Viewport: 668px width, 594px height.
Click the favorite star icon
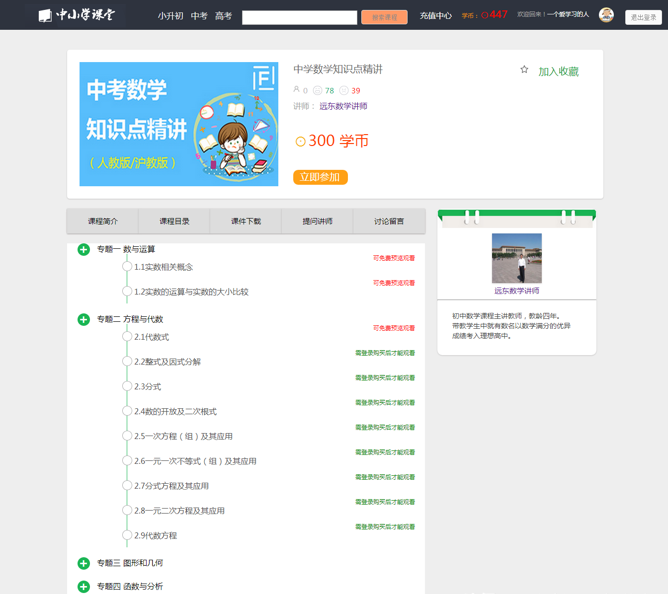click(x=524, y=70)
